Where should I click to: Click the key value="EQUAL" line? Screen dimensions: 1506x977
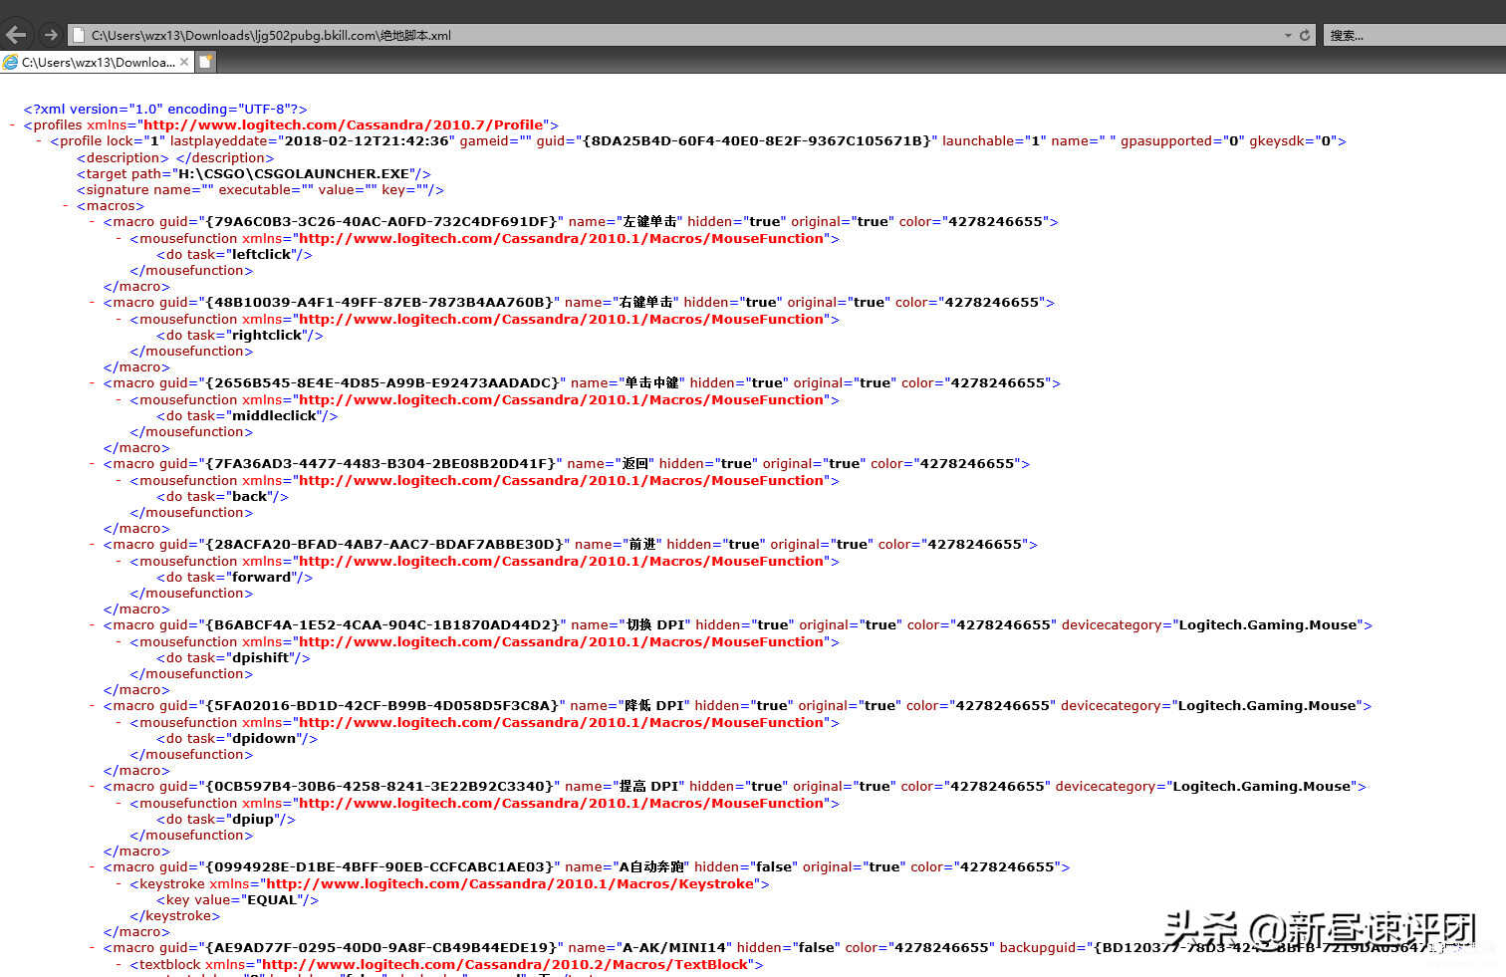(237, 900)
